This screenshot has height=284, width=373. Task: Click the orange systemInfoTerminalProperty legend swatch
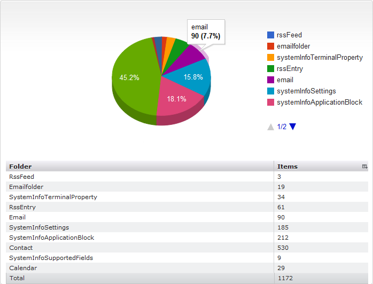coord(271,58)
